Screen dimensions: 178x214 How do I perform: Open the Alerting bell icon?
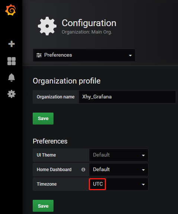pos(12,78)
